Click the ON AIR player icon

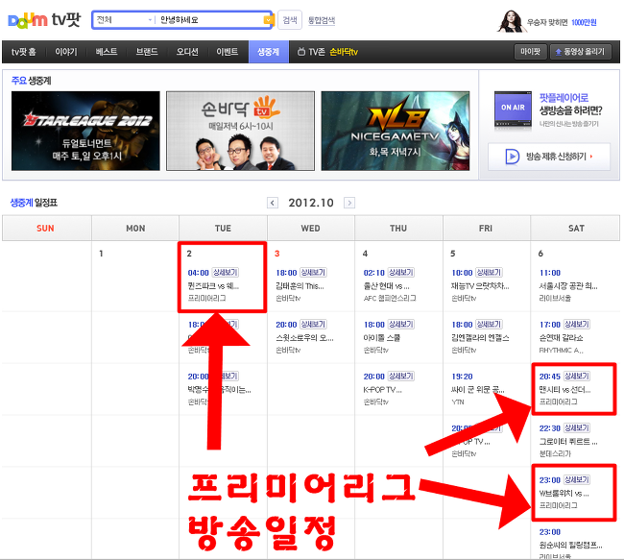(x=513, y=110)
